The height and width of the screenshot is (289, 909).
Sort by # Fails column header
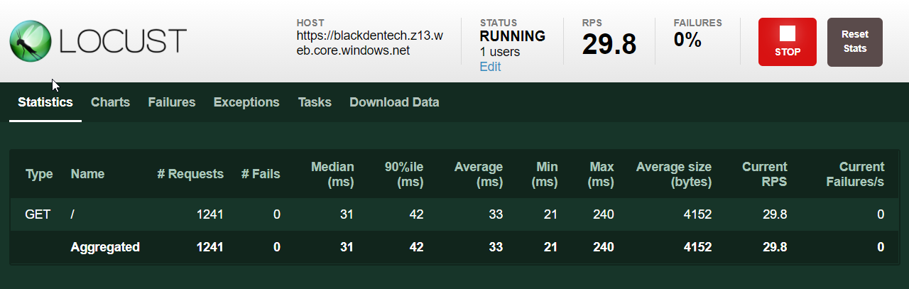261,174
